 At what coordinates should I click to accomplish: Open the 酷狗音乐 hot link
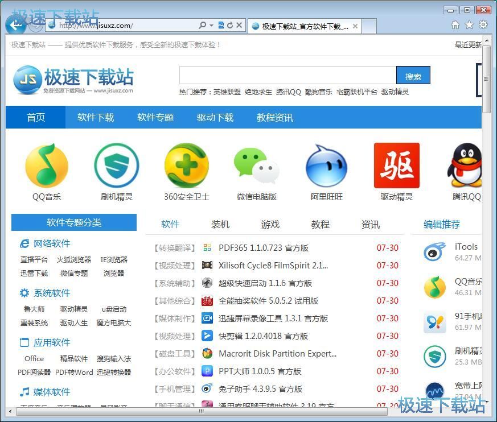(x=319, y=92)
